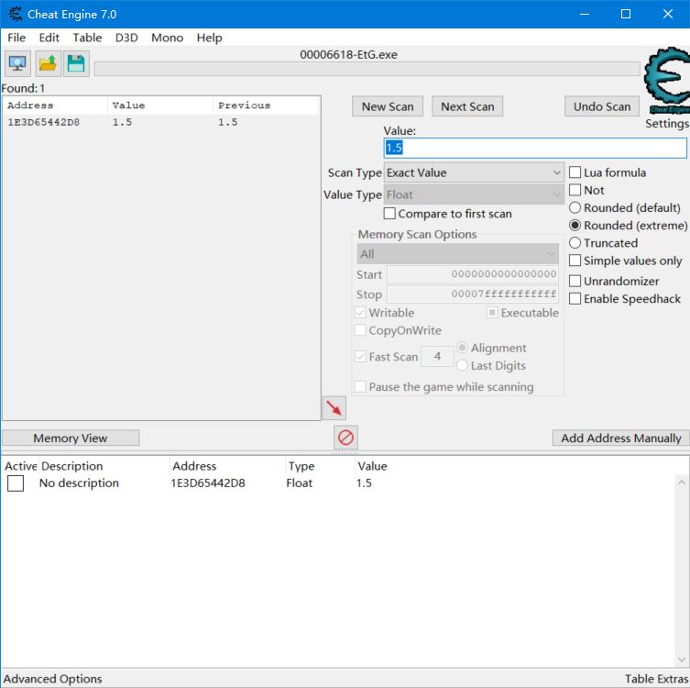Click Cheat Engine title bar app icon
The width and height of the screenshot is (690, 688).
pos(16,15)
